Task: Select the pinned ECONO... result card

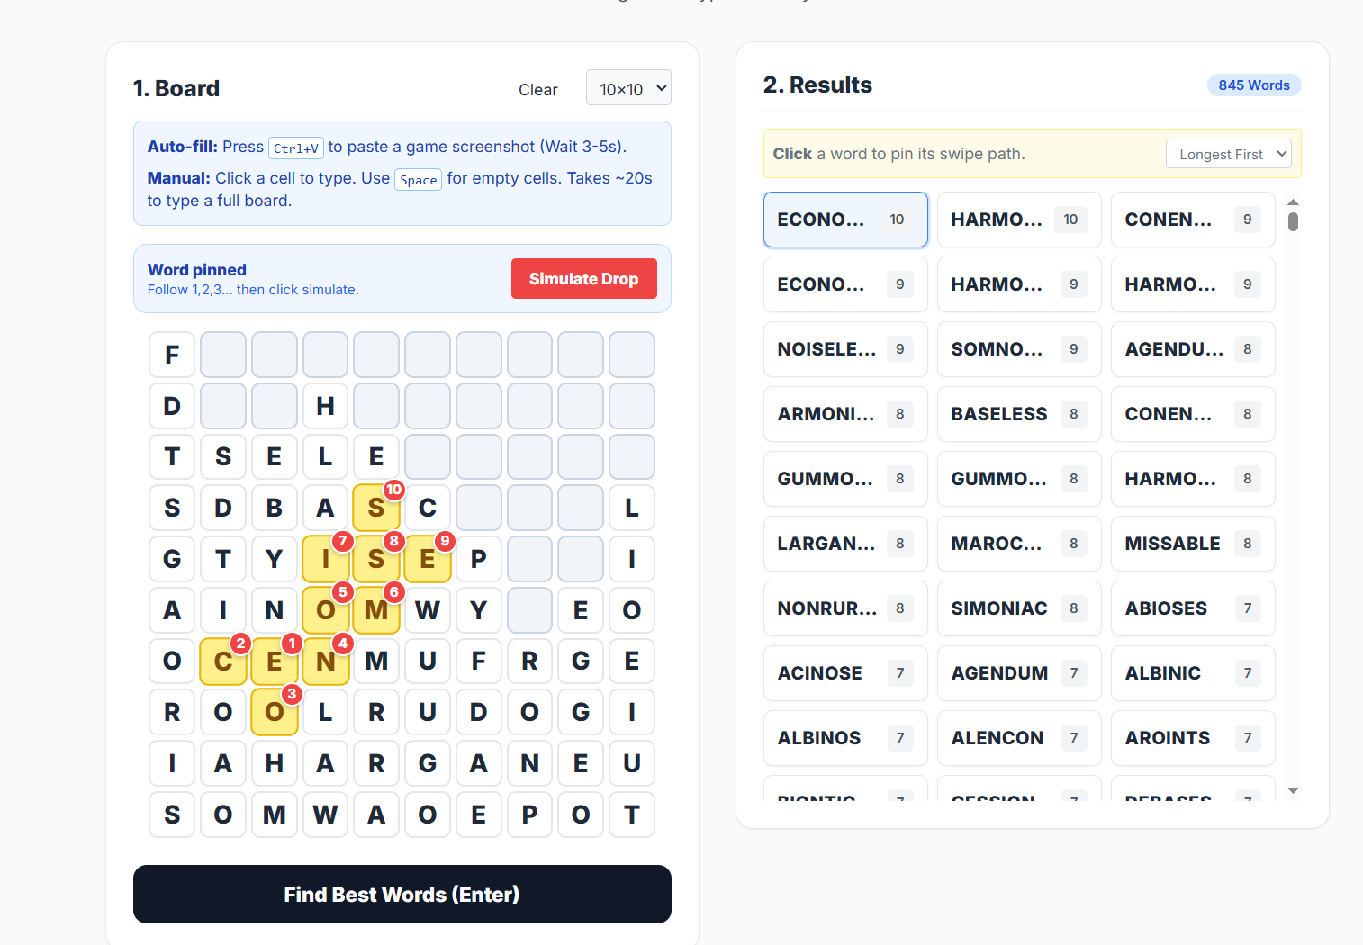Action: (x=844, y=219)
